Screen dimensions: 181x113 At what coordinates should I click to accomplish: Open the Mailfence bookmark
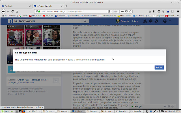coord(138,16)
